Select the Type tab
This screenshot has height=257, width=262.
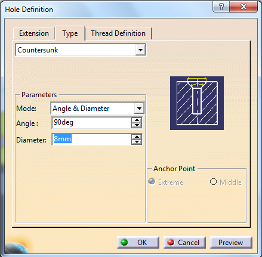[x=70, y=33]
